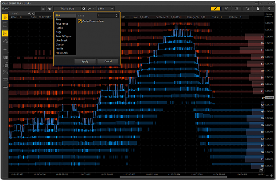Click the minus zoom icon at bottom right
277x181 pixels.
coord(267,176)
